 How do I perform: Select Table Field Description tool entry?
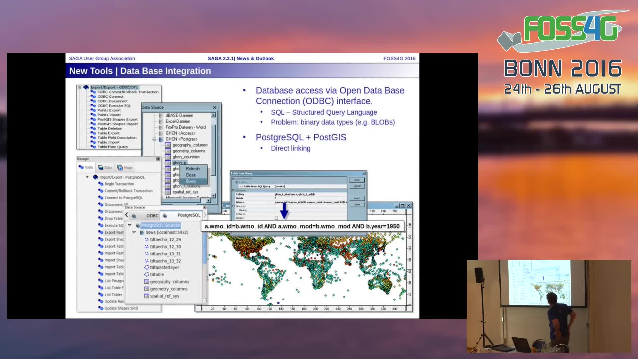click(117, 138)
